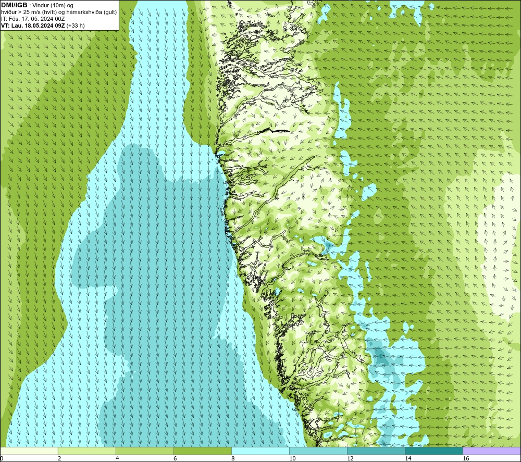This screenshot has width=521, height=462.
Task: Click the 10–12 m/s teal legend swatch
Action: tap(318, 451)
